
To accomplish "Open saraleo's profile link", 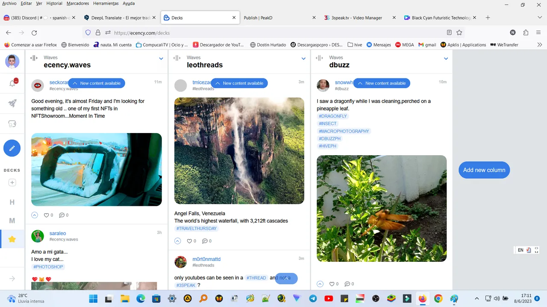I will pyautogui.click(x=58, y=233).
